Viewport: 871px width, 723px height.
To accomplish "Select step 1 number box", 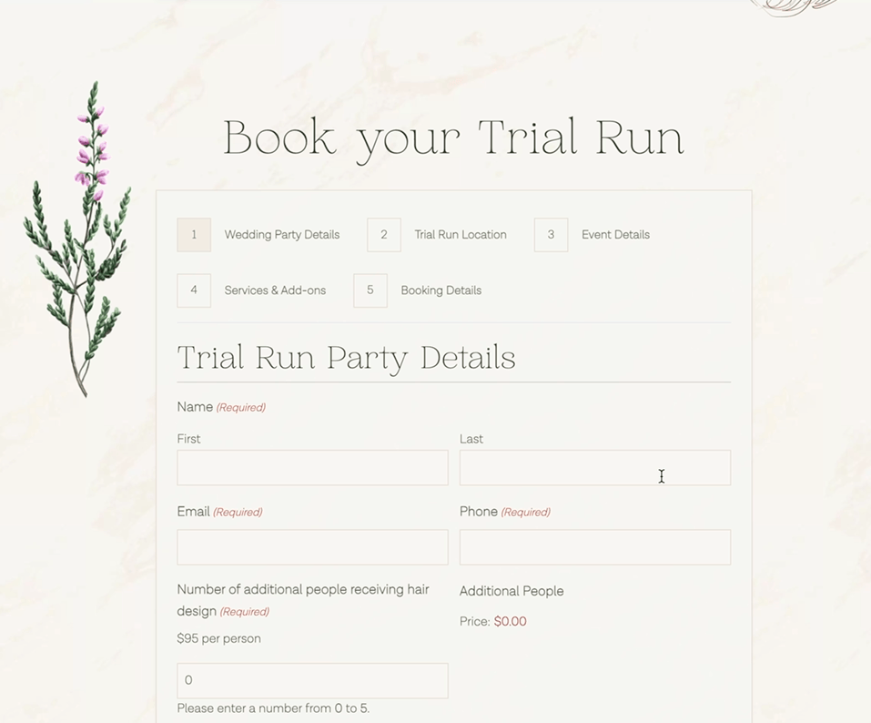I will coord(194,235).
